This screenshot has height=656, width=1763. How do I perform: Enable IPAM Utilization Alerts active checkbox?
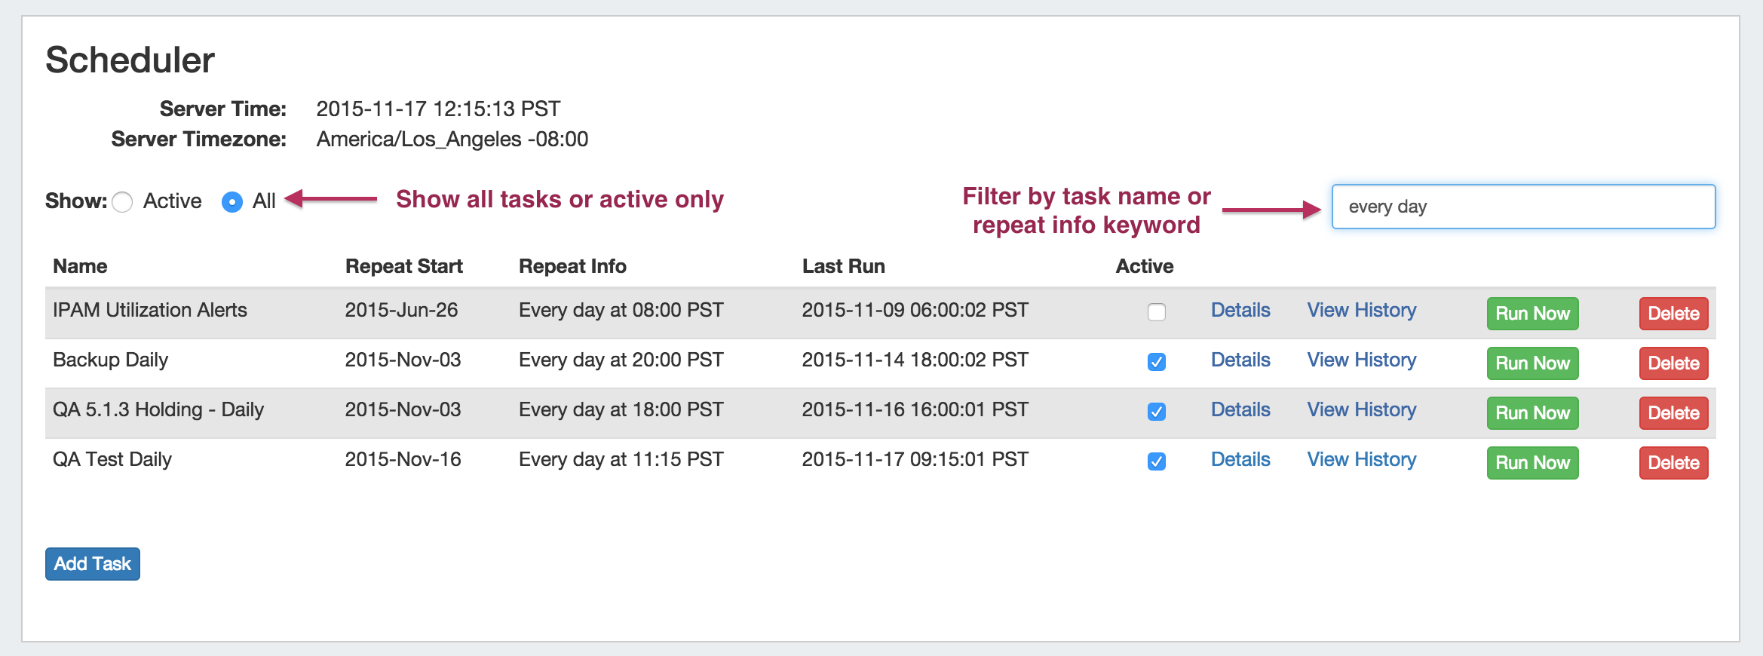pyautogui.click(x=1156, y=312)
